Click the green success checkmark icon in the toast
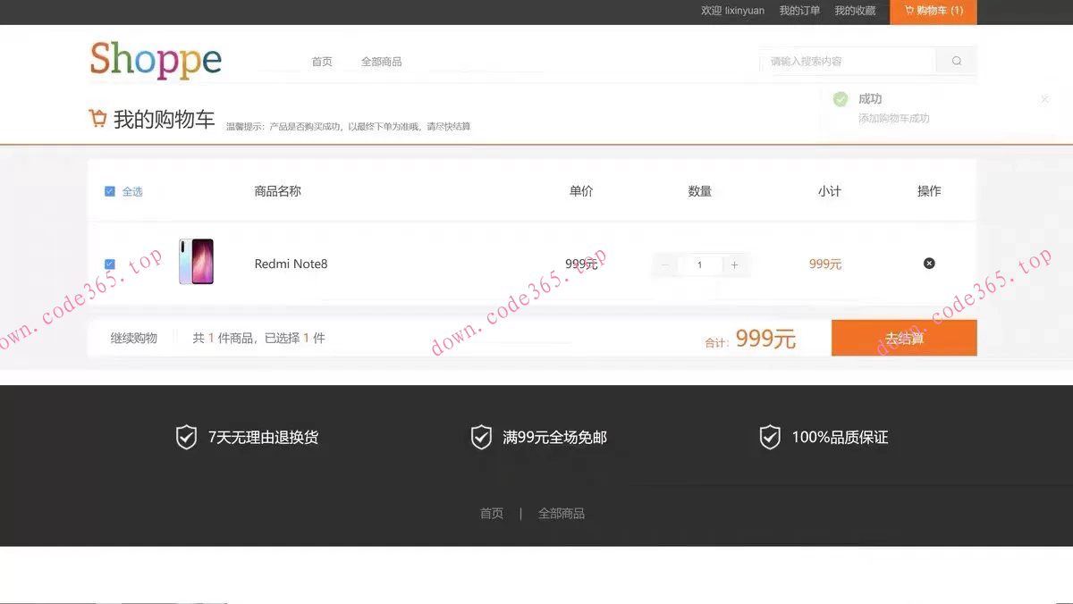This screenshot has width=1073, height=604. (841, 98)
